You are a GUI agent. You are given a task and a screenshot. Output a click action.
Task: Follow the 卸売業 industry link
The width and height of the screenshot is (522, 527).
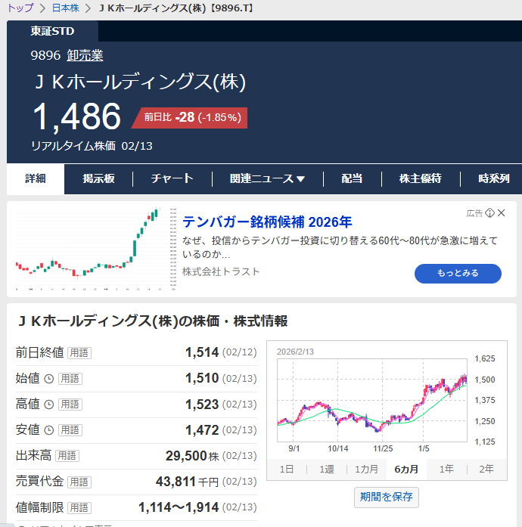85,55
